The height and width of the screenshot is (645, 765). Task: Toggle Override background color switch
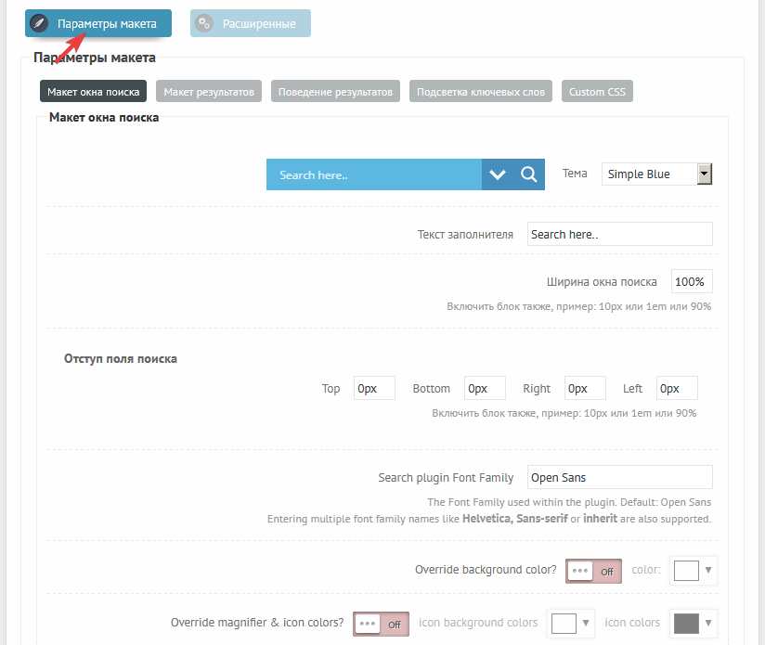tap(594, 571)
